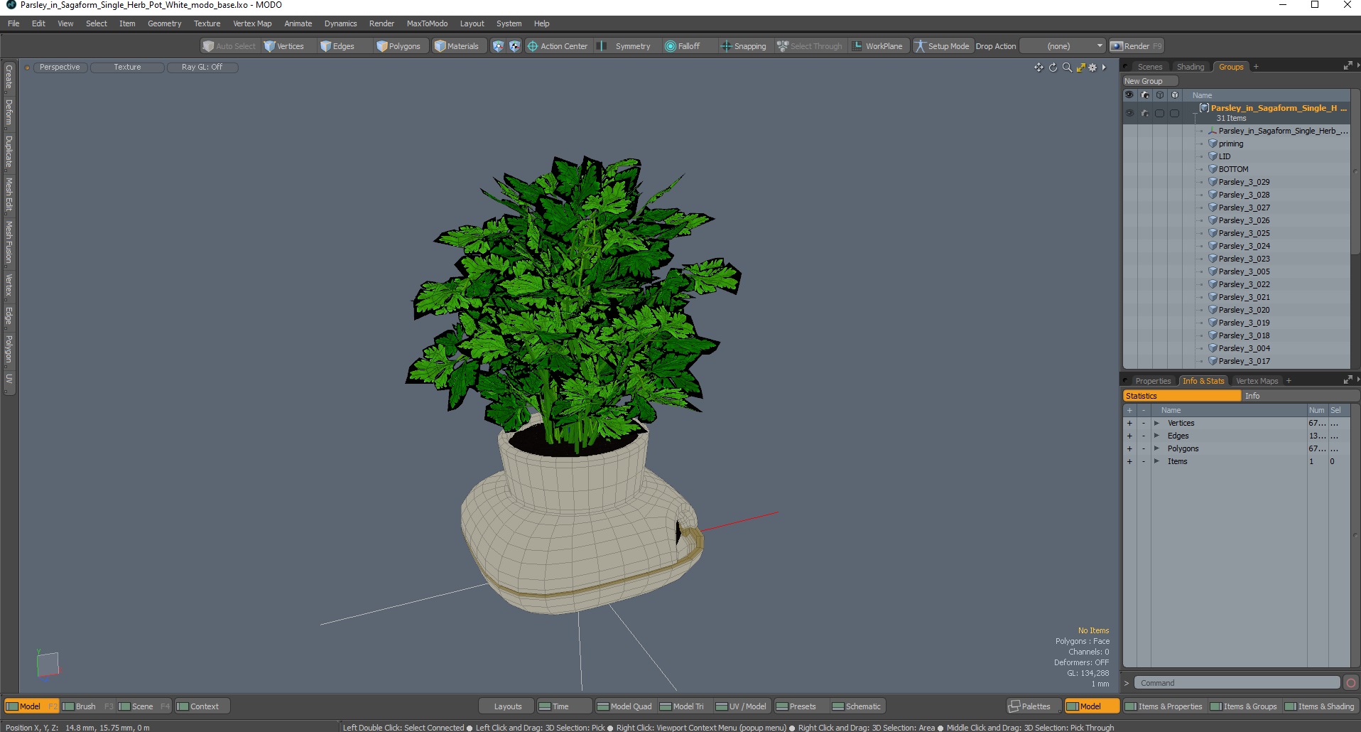Toggle Setup Mode
Screen dimensions: 1361x732
[x=941, y=46]
